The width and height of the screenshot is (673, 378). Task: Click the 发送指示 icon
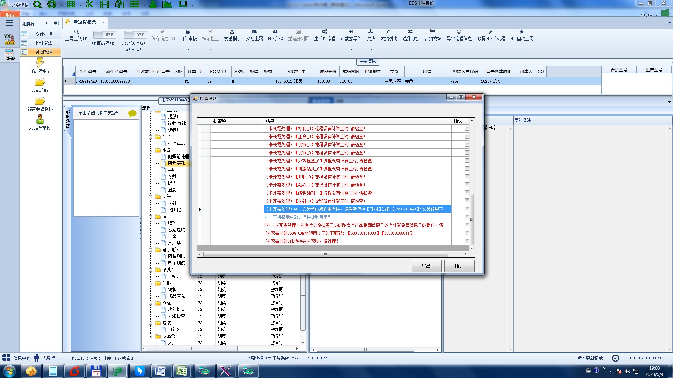point(232,32)
